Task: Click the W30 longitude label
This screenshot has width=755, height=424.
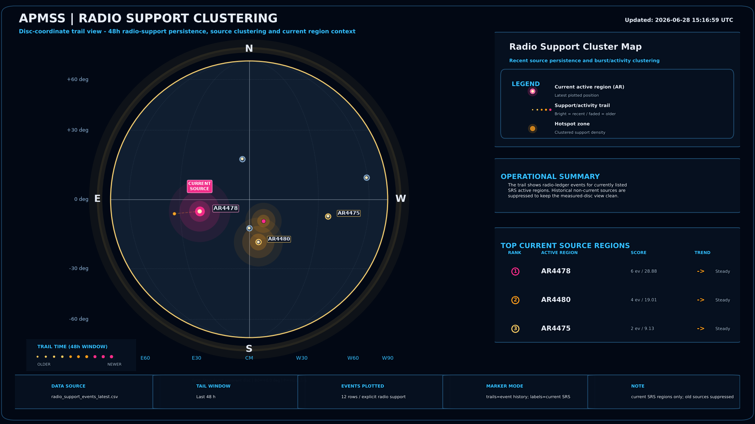Action: click(302, 358)
